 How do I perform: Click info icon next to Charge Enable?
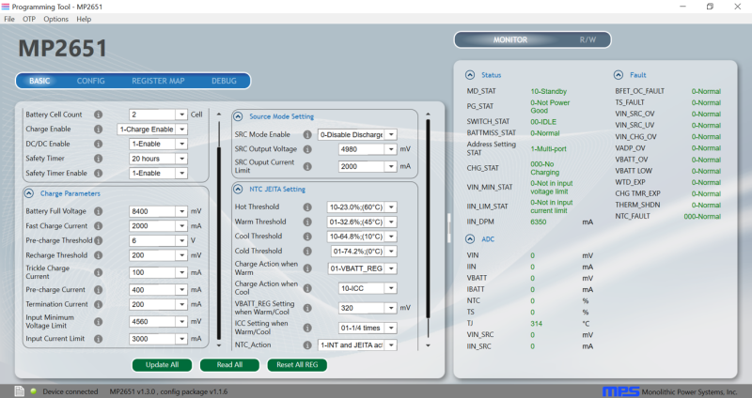pos(99,130)
